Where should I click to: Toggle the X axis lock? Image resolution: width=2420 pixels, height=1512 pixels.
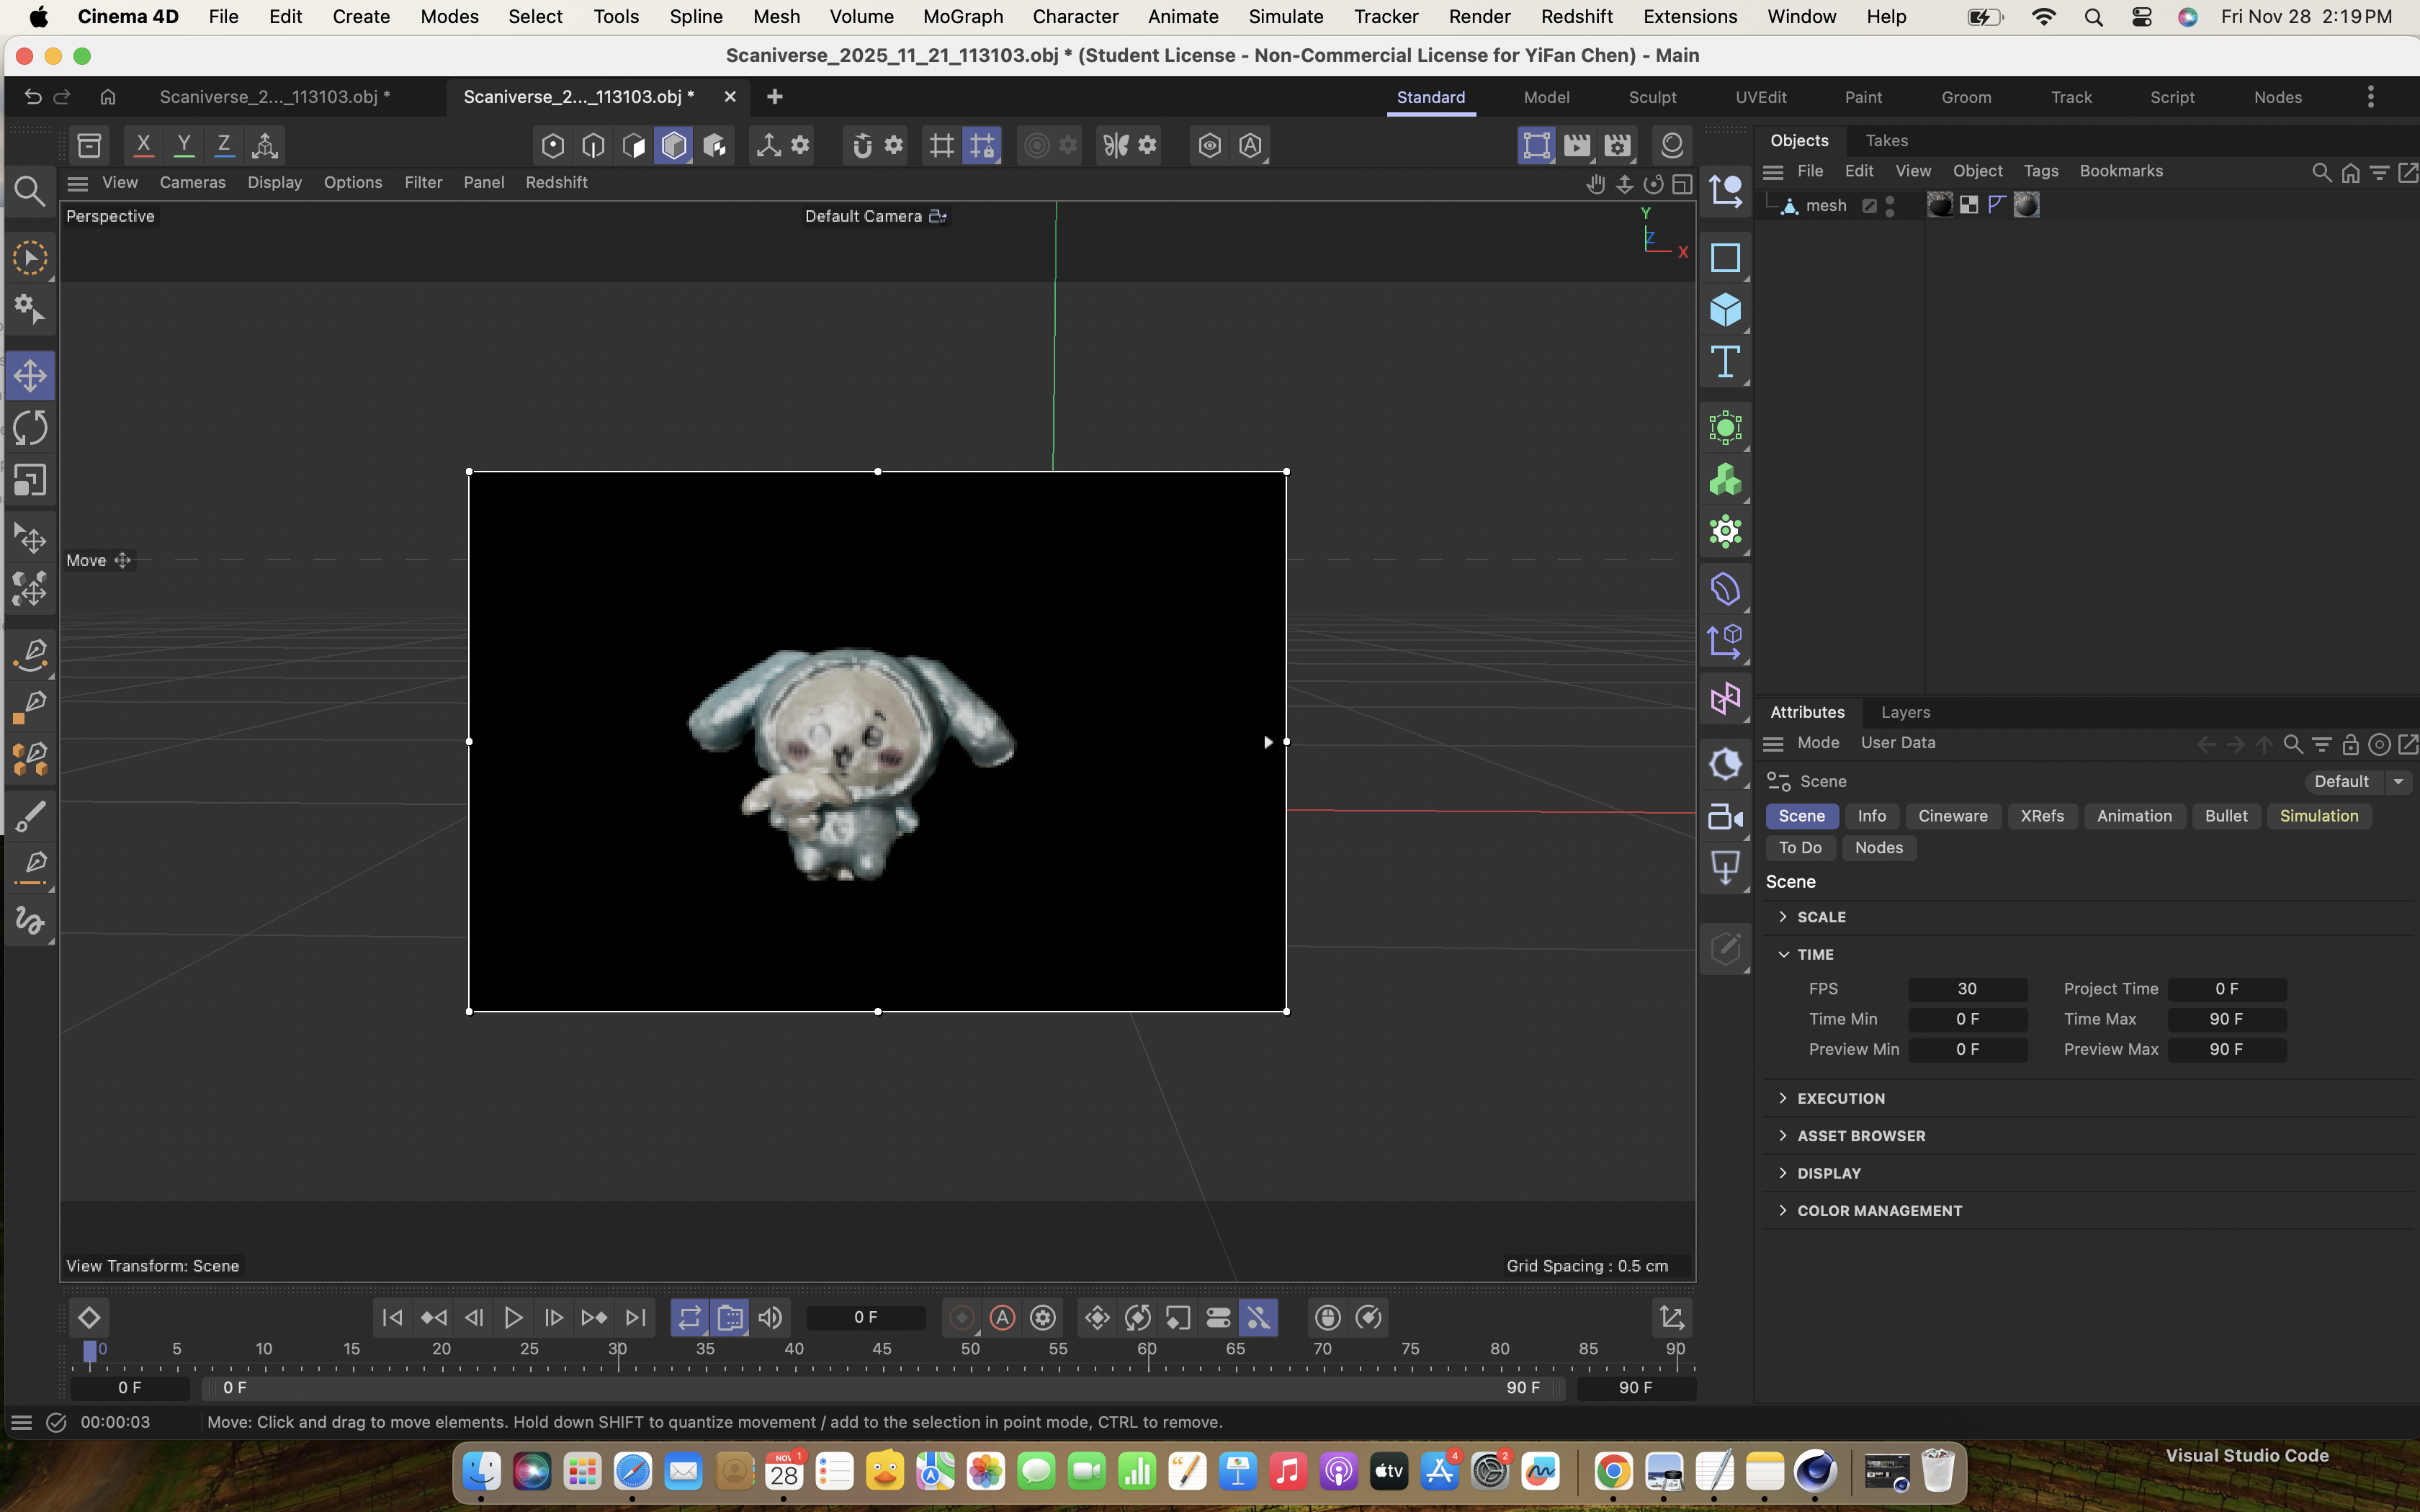click(x=144, y=146)
